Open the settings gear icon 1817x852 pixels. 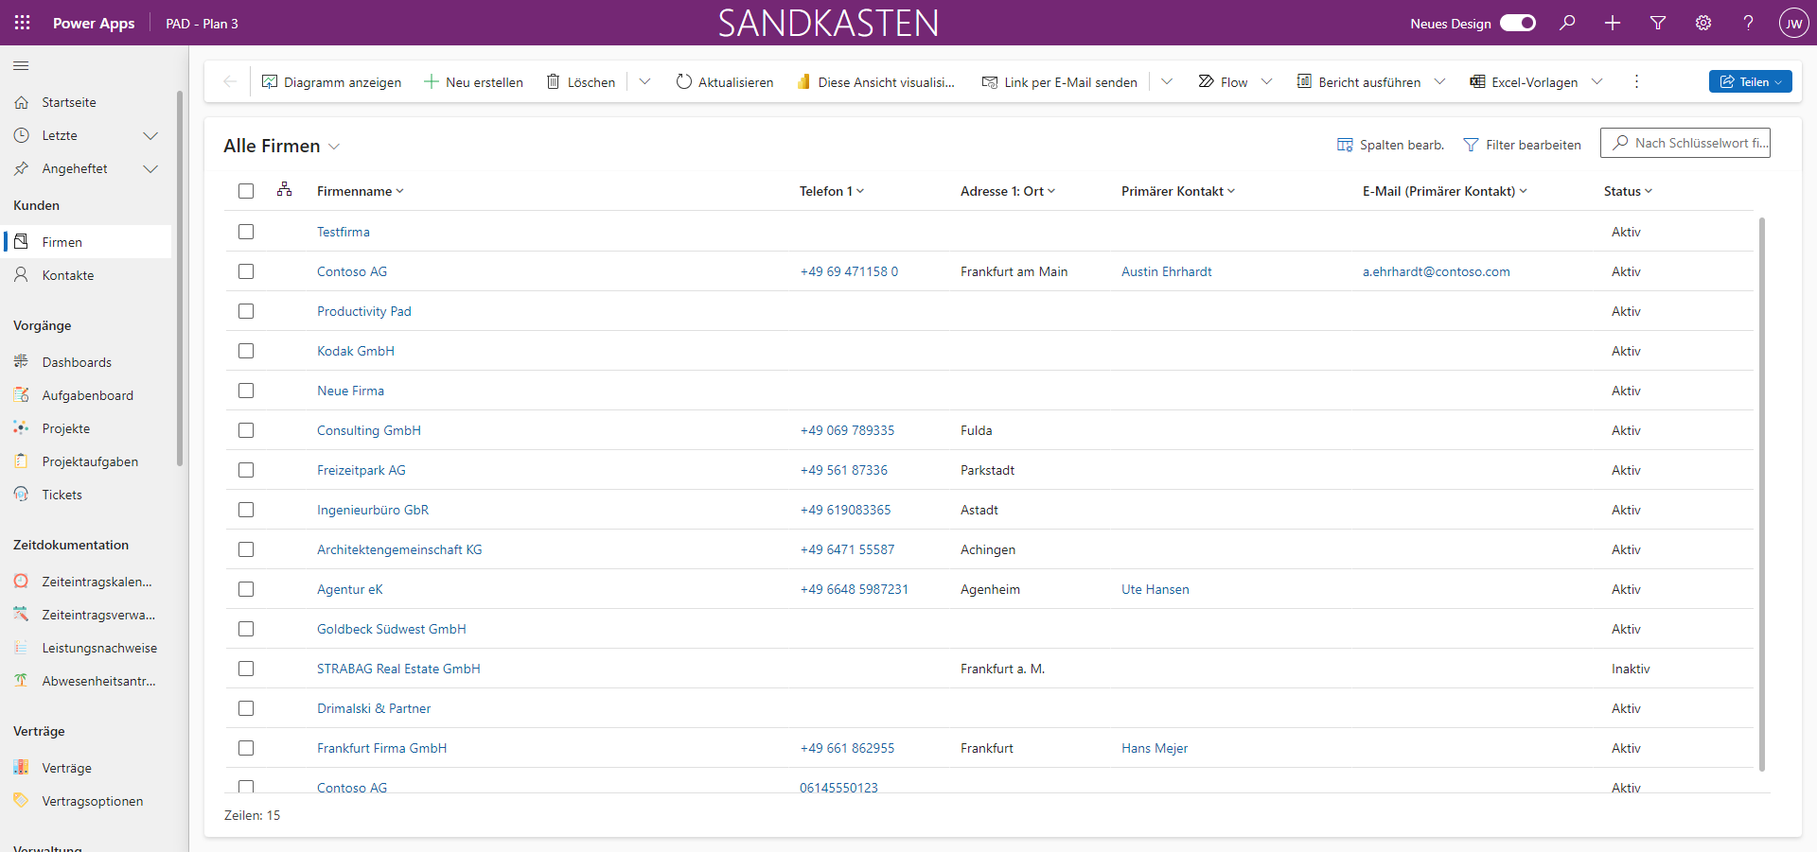(1703, 23)
